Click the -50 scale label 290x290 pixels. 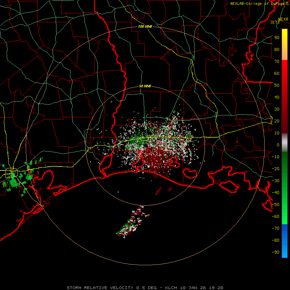[x=275, y=205]
